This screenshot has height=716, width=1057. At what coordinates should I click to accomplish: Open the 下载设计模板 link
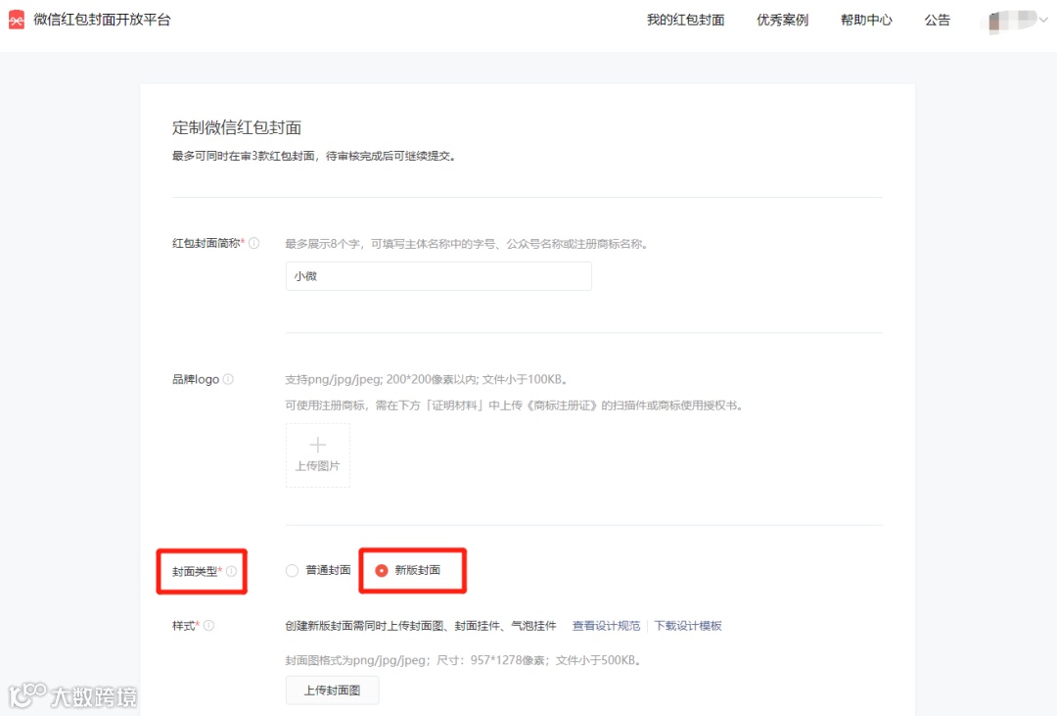point(688,626)
